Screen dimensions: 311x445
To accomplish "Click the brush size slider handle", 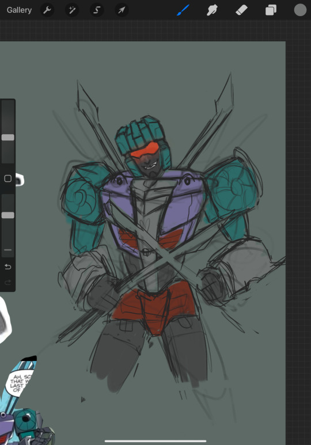I will click(x=8, y=138).
